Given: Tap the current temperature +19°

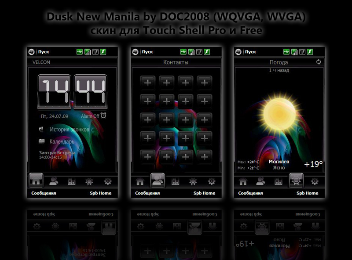Looking at the screenshot, I should pyautogui.click(x=313, y=164).
